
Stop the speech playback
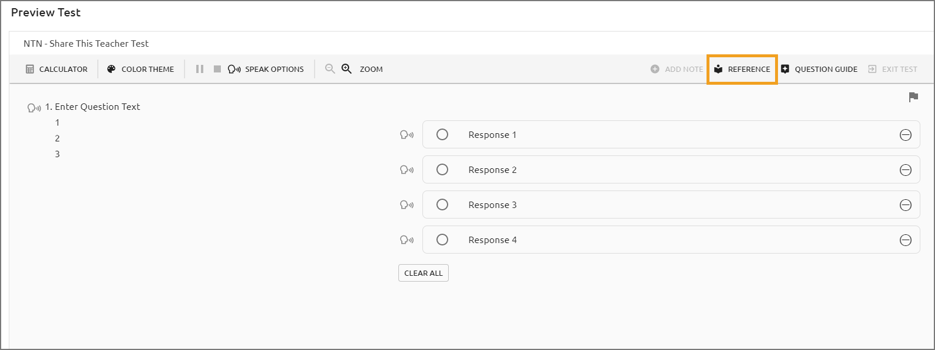(217, 69)
